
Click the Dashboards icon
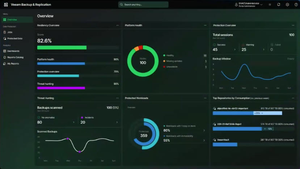[x=5, y=51]
